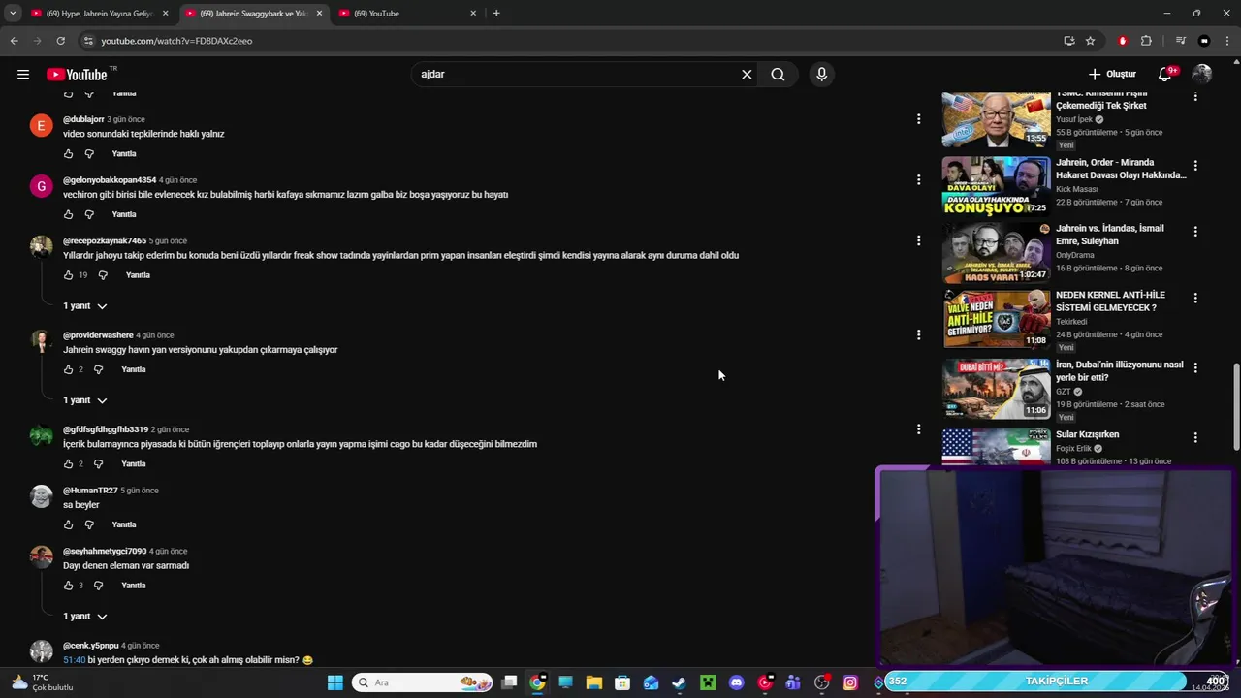Like the @dublajorr comment
The width and height of the screenshot is (1241, 698).
click(68, 153)
